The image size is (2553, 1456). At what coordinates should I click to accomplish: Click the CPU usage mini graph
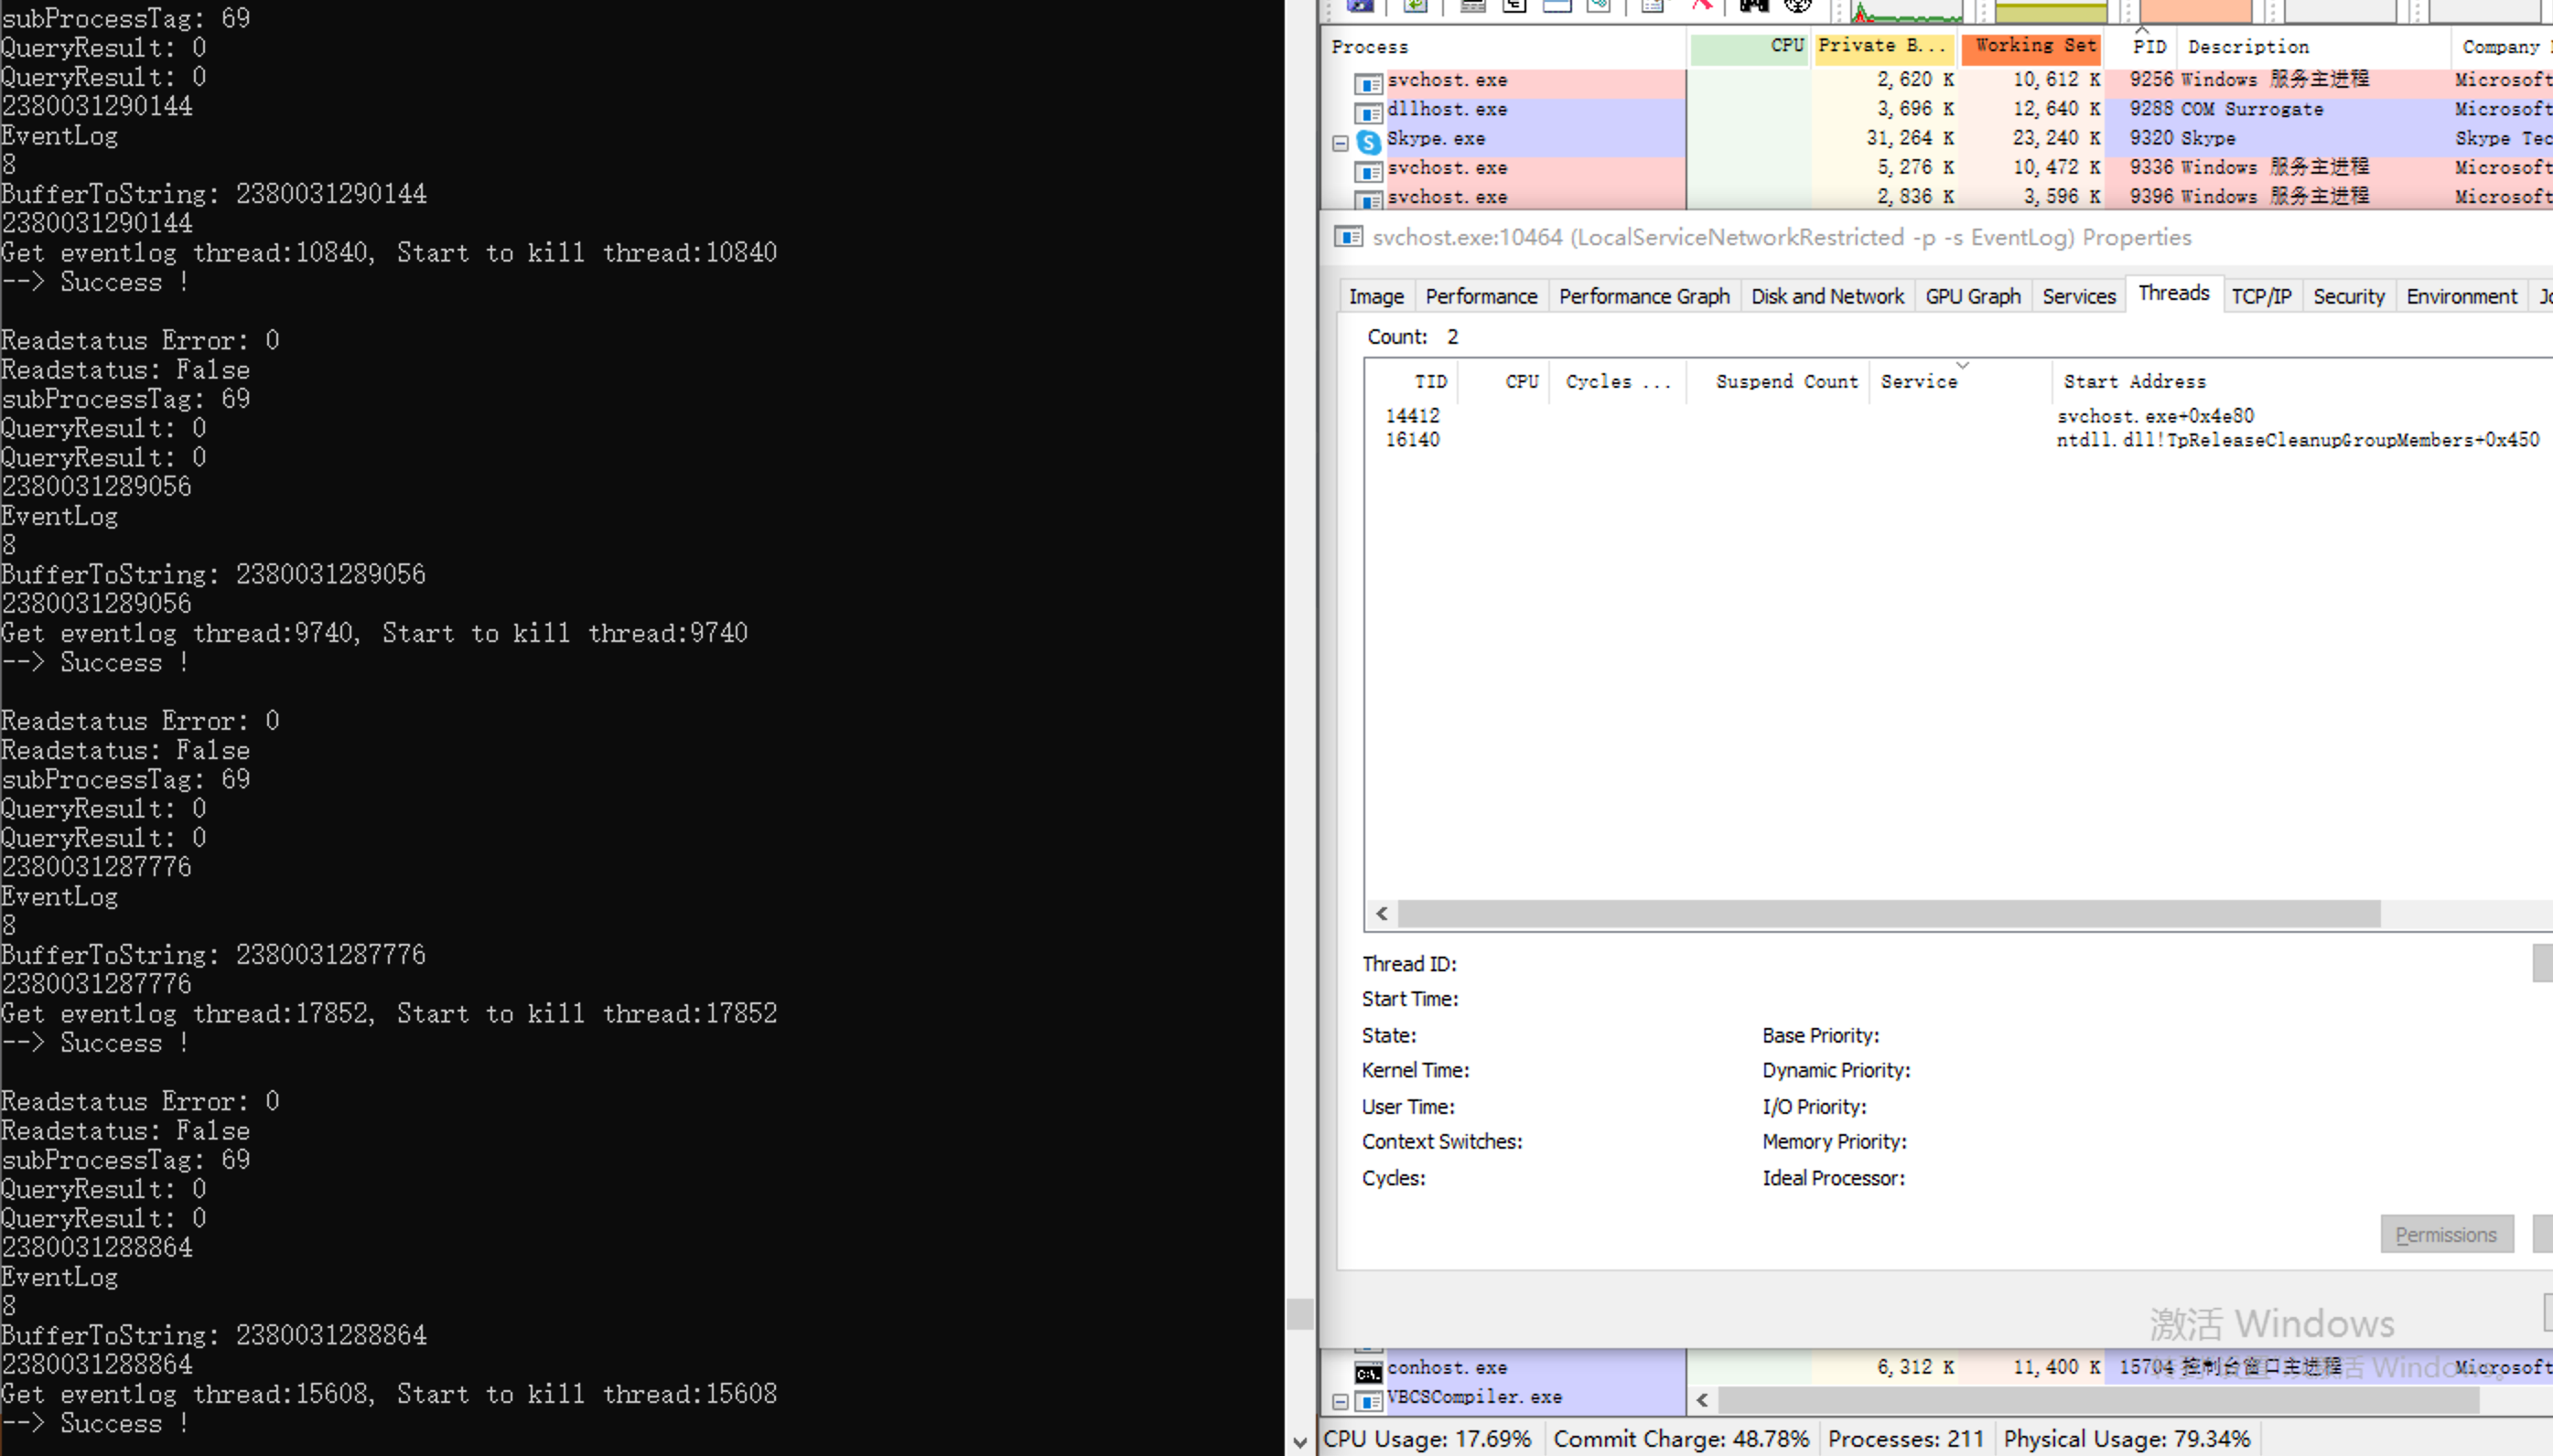[1906, 11]
